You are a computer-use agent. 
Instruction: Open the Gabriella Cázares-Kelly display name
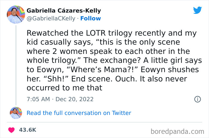click(64, 11)
